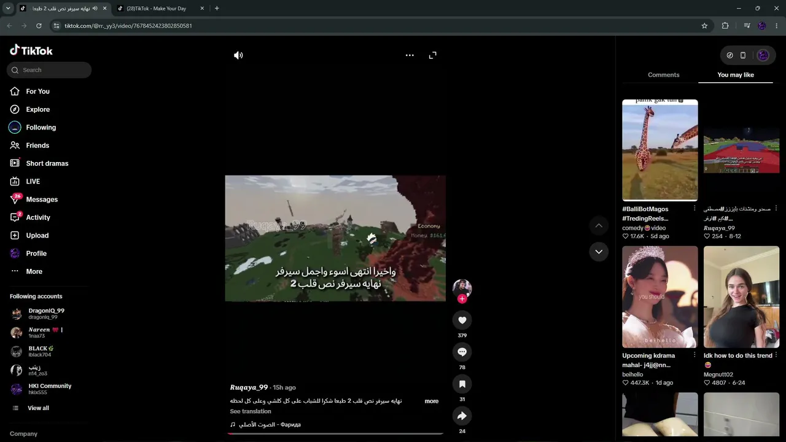Expand View all following accounts
The image size is (786, 442).
click(38, 408)
